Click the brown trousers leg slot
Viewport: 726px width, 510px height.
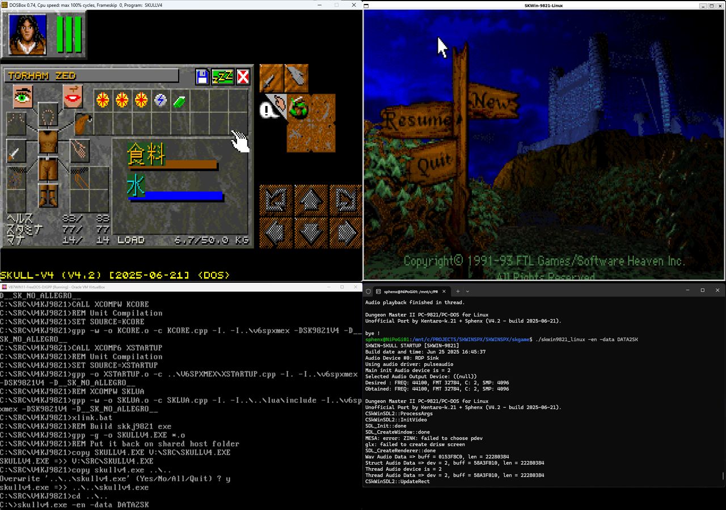point(48,169)
